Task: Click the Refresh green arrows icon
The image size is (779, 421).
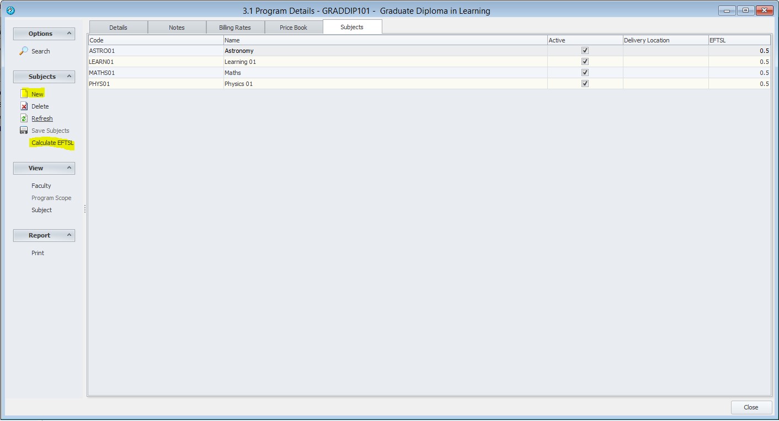Action: (24, 118)
